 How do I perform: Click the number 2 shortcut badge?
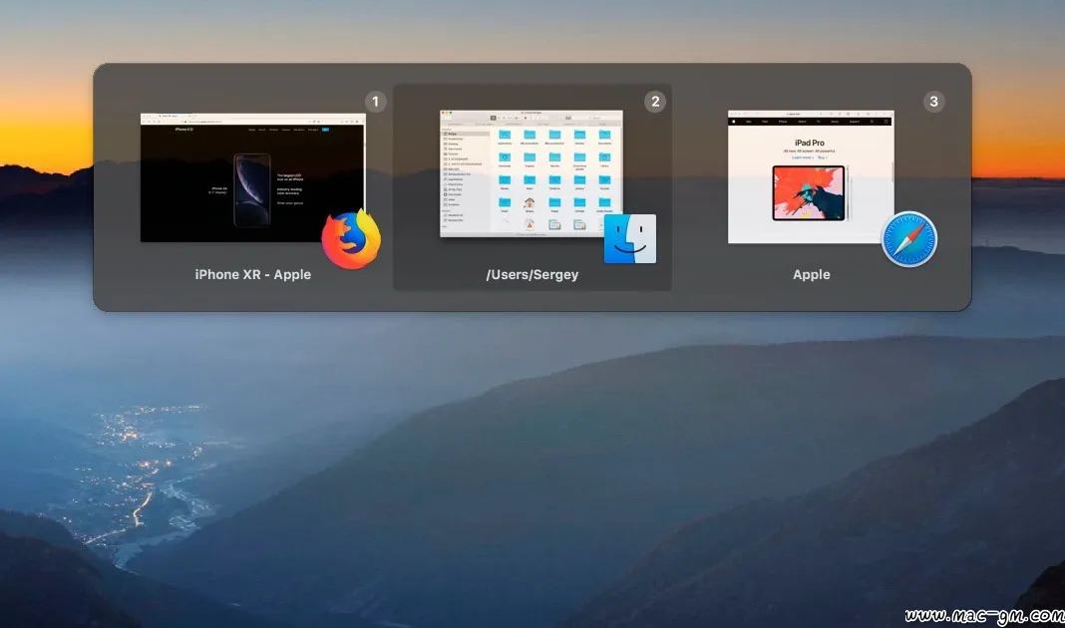tap(655, 101)
